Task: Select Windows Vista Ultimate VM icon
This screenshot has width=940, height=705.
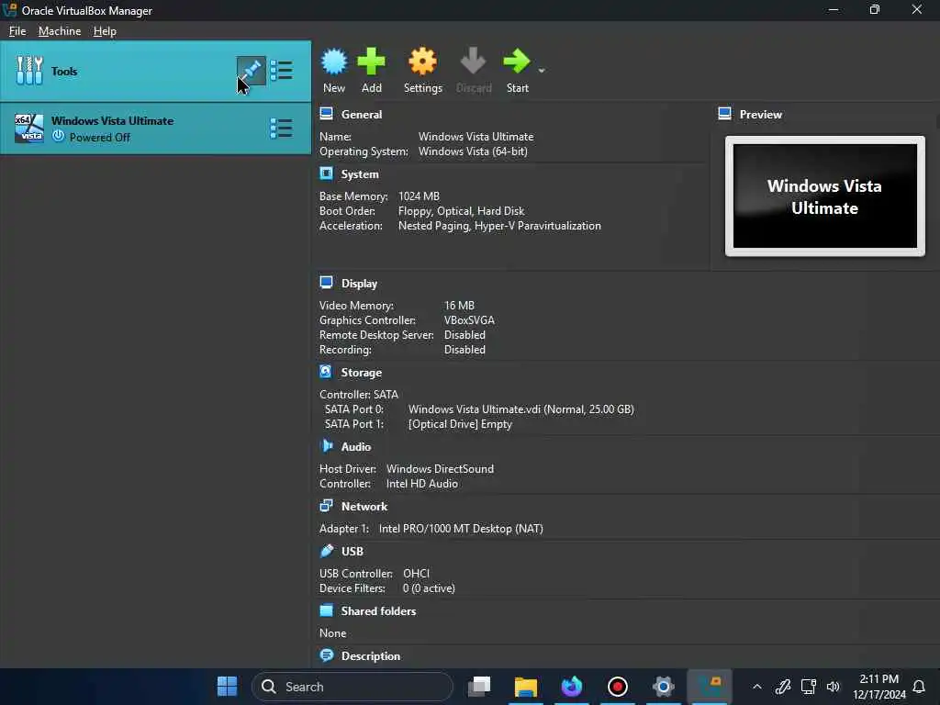Action: 29,129
